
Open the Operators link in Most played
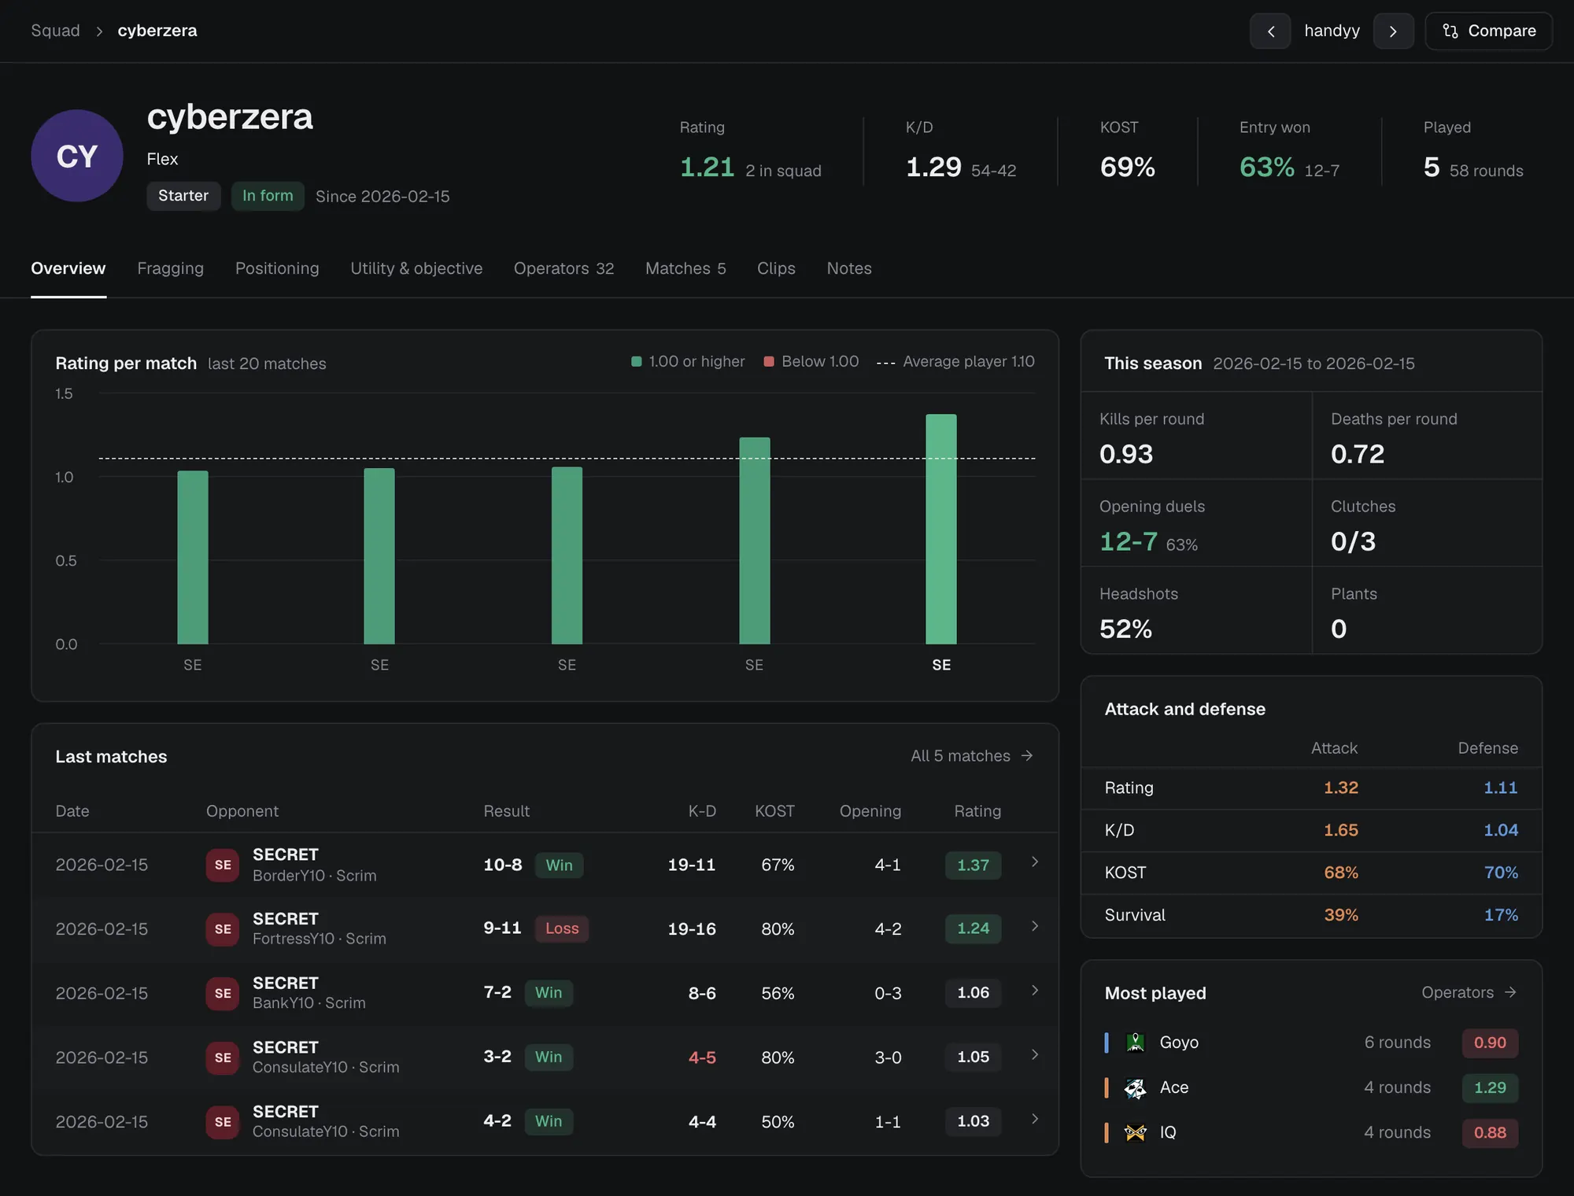(1469, 992)
